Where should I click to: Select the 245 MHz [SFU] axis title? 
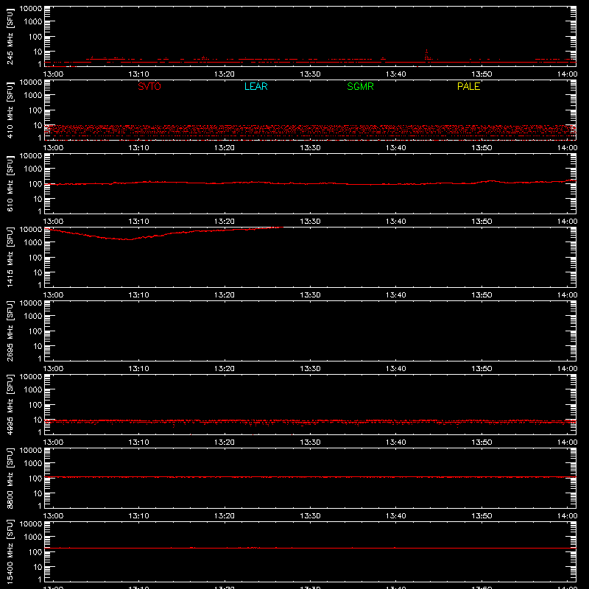click(x=10, y=36)
